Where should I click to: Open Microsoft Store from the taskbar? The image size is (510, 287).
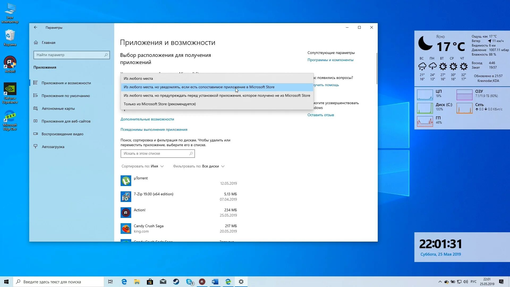click(x=150, y=282)
